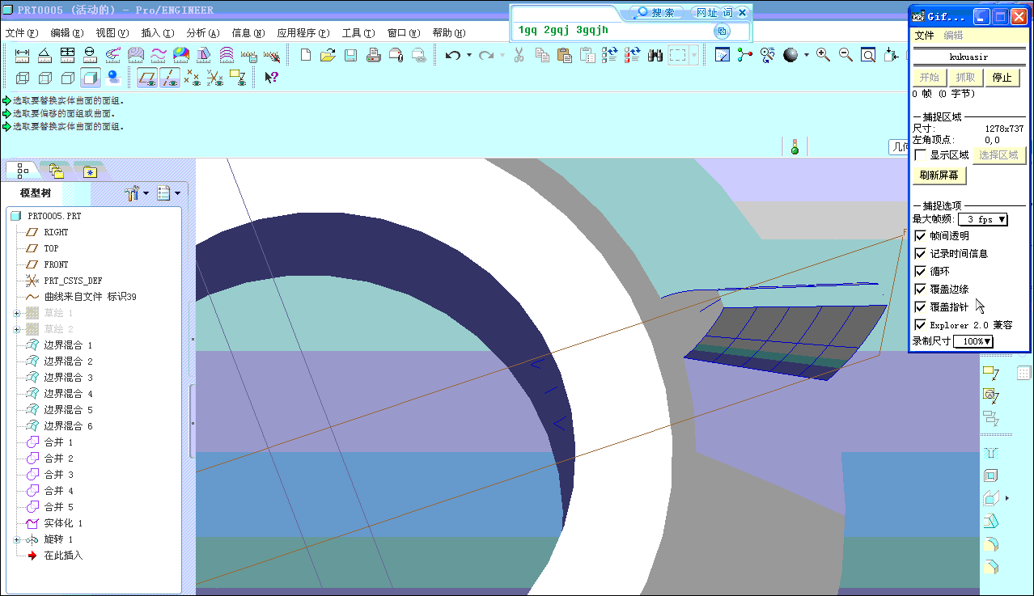Click the distance measurement analysis icon
Viewport: 1034px width, 596px height.
[x=23, y=55]
